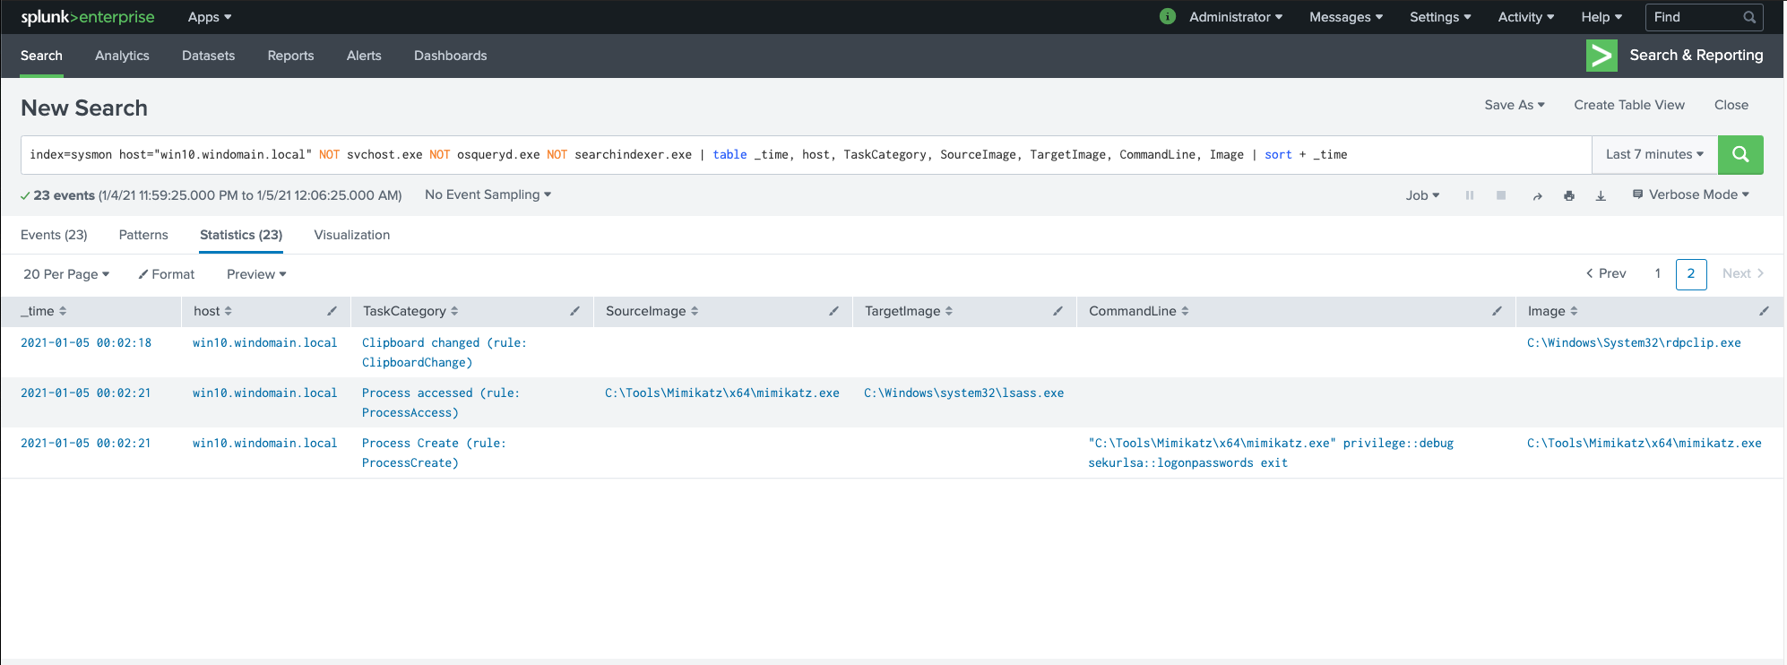Pause the search job
Screen dimensions: 1787x665
pos(1470,195)
